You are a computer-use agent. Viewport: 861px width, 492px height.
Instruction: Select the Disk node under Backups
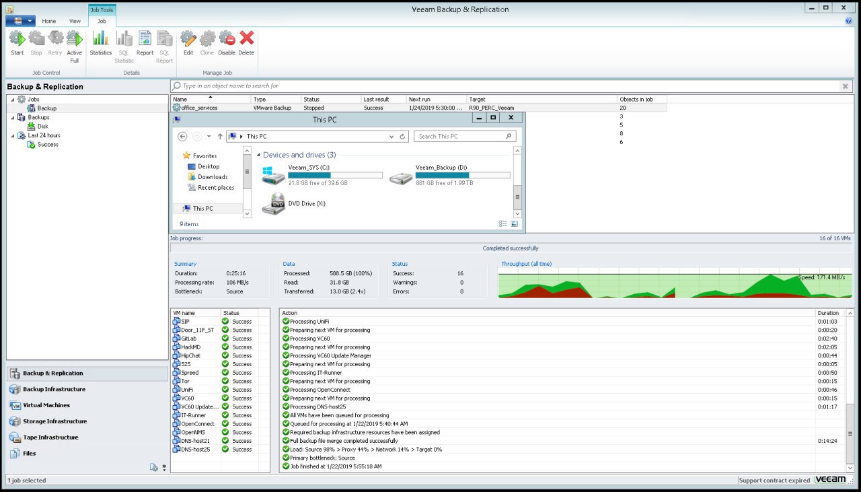coord(43,127)
